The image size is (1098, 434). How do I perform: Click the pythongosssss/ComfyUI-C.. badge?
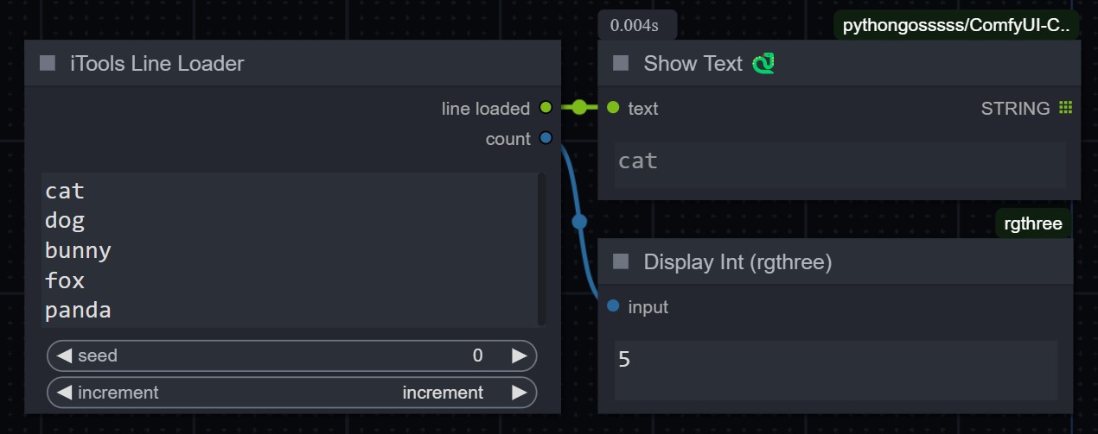957,26
